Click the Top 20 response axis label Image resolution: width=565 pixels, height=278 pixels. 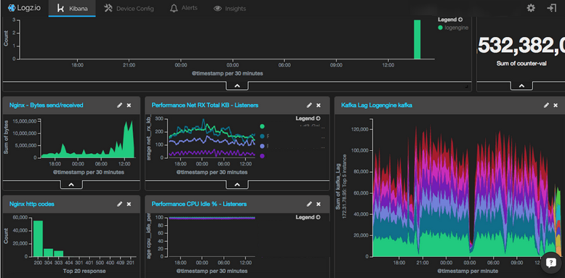pos(84,271)
